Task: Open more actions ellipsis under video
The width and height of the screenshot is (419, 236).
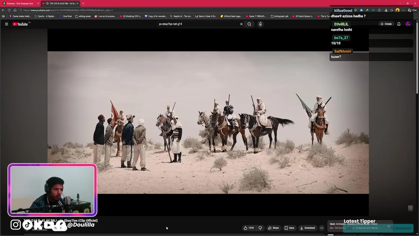Action: pos(321,228)
